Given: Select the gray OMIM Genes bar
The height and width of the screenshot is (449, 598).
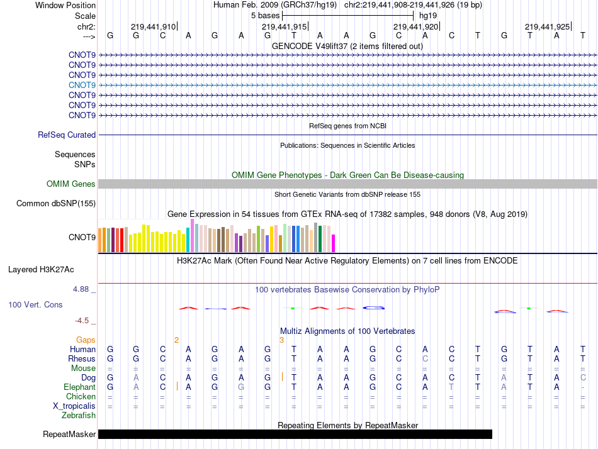Looking at the screenshot, I should pyautogui.click(x=347, y=184).
